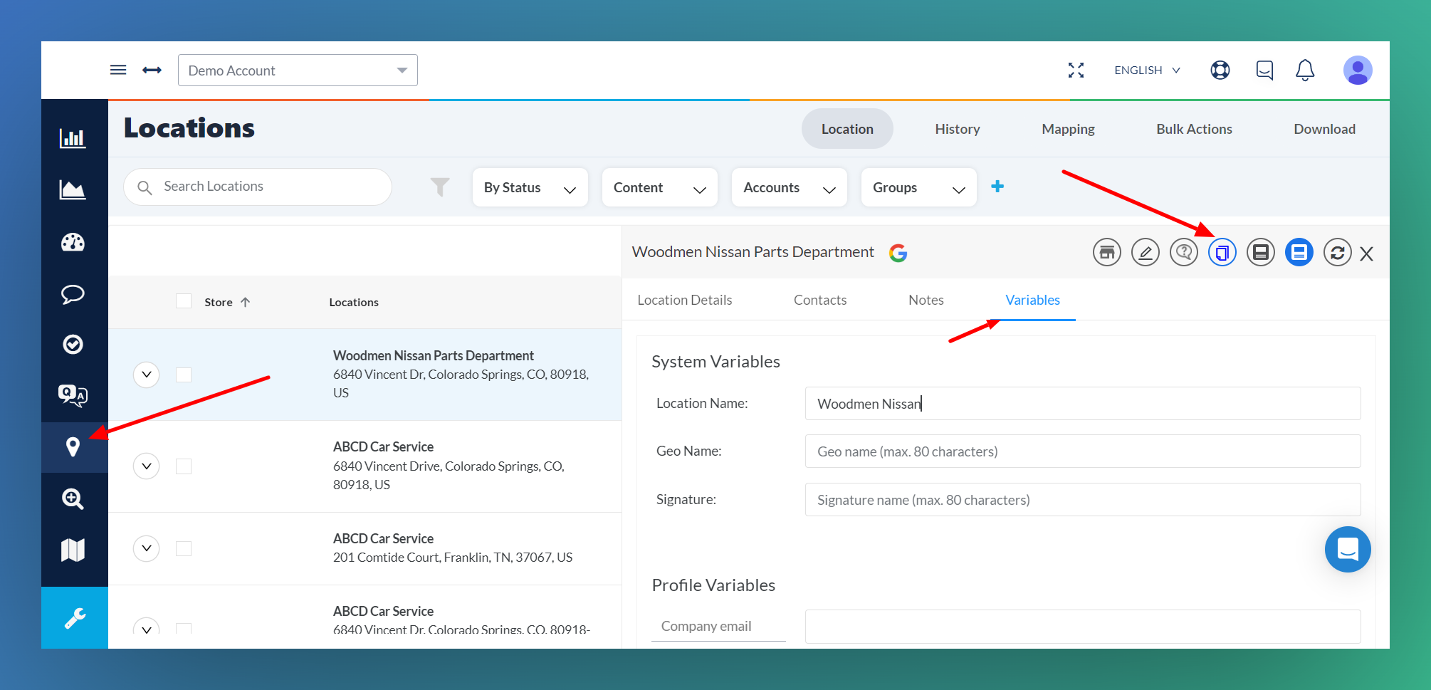Check the ABCD Car Service Vincent Drive row
The height and width of the screenshot is (690, 1431).
click(184, 466)
